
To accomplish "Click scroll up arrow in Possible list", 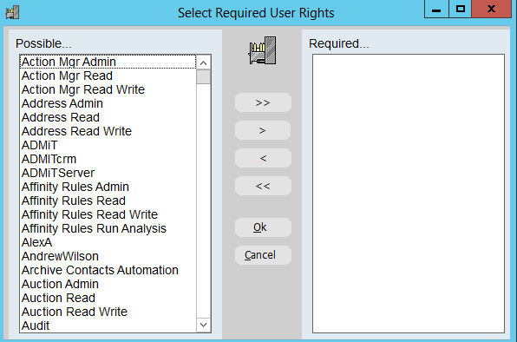I will point(204,62).
